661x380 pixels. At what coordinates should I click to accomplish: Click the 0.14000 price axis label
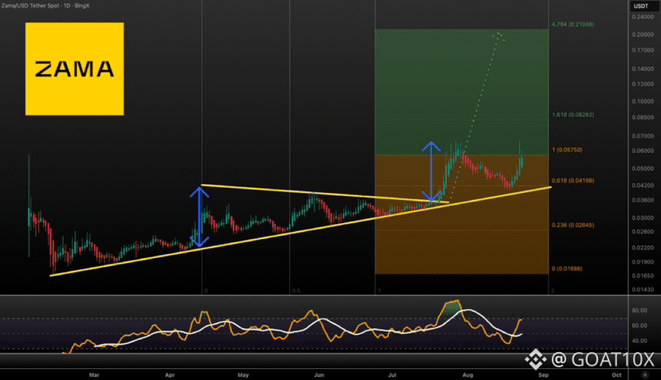click(x=643, y=69)
